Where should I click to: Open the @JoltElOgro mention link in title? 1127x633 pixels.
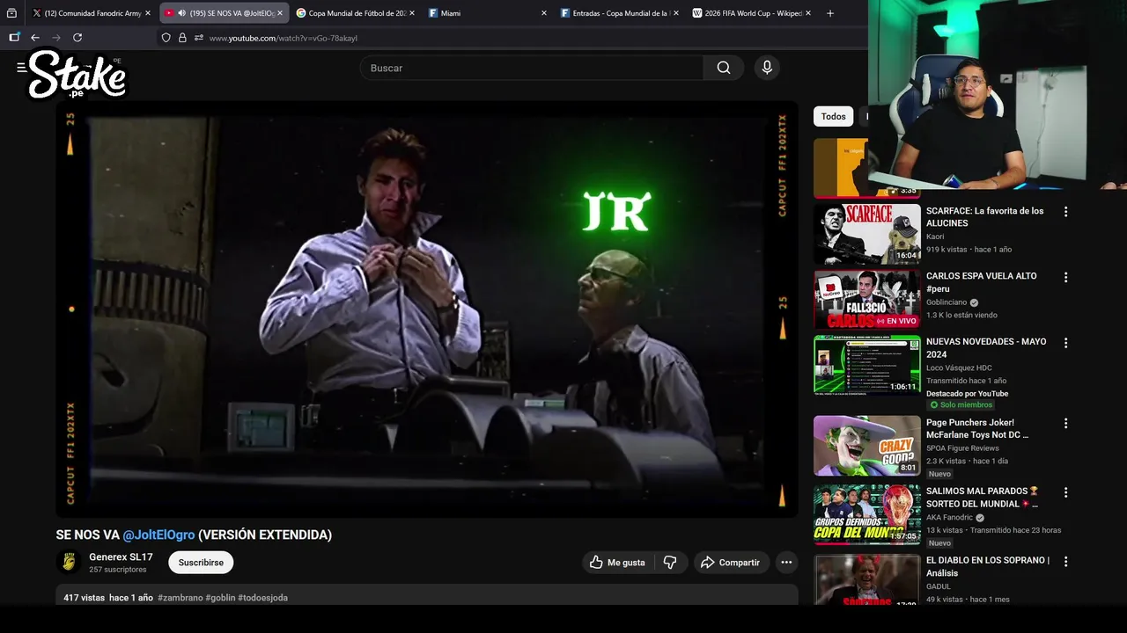pos(158,535)
